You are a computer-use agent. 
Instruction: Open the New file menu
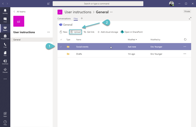(63, 32)
